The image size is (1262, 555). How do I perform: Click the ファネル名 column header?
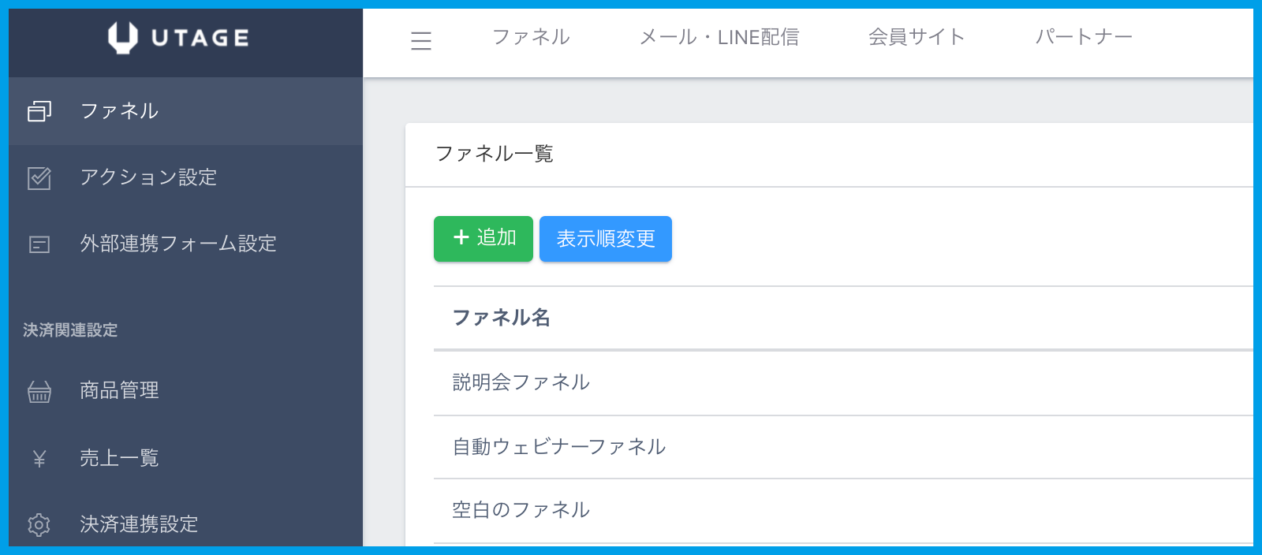point(501,318)
